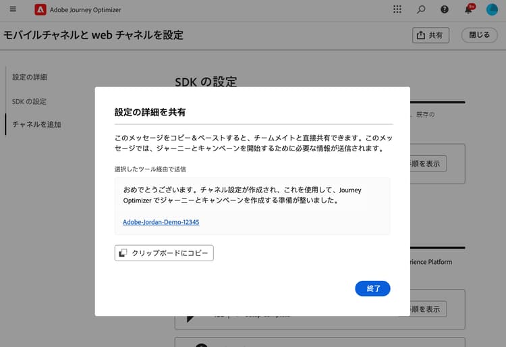Click the 共有 share button
The width and height of the screenshot is (506, 347).
point(430,35)
